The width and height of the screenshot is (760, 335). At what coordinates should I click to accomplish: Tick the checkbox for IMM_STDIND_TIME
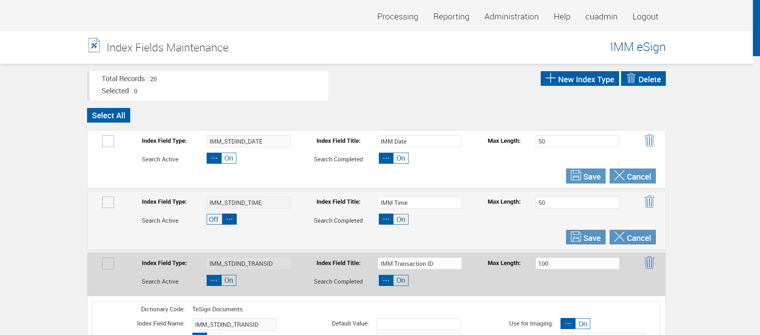108,203
